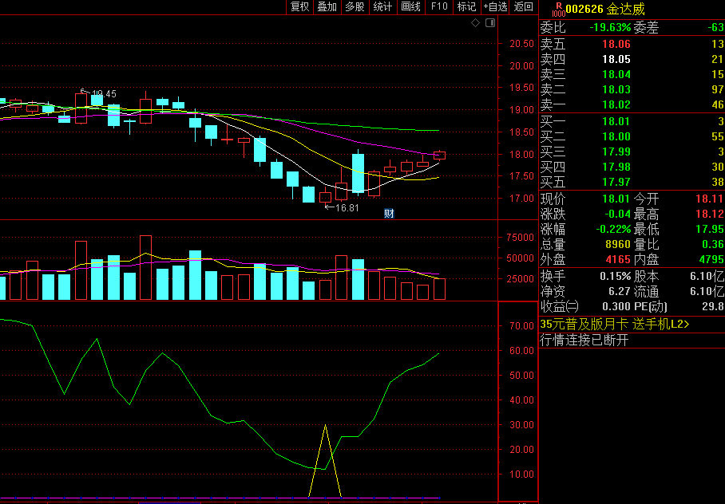The image size is (725, 504).
Task: Click the 标记 mark button
Action: tap(466, 7)
